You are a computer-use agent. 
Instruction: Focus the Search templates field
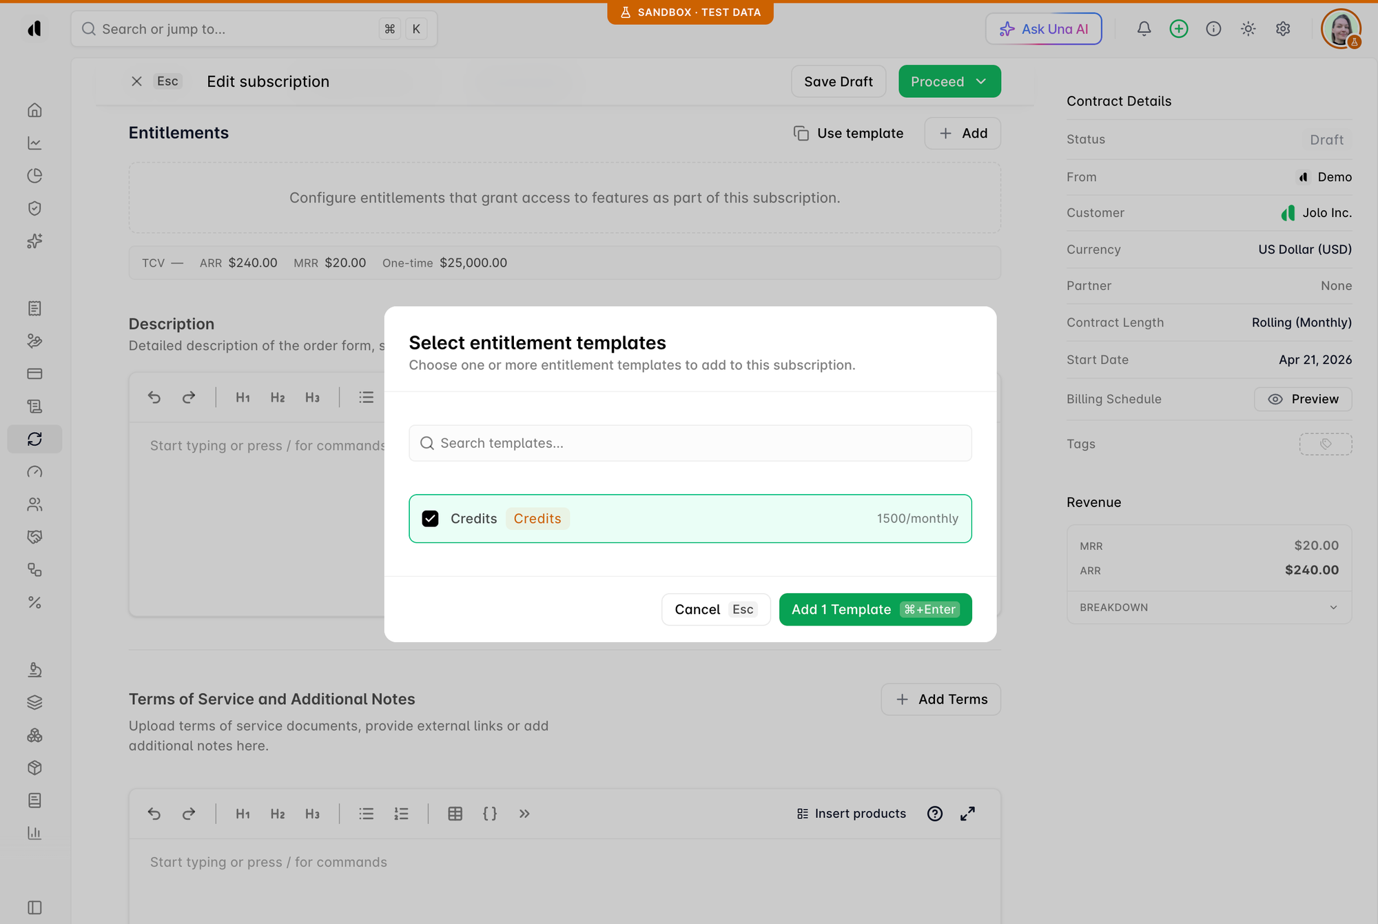690,443
